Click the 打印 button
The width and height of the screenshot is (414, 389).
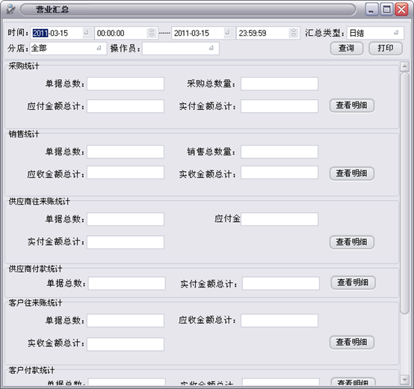[x=386, y=49]
